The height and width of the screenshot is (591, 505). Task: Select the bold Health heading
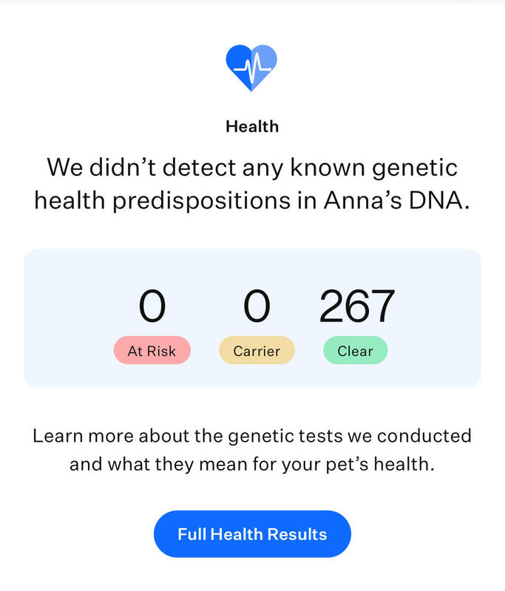(x=252, y=126)
